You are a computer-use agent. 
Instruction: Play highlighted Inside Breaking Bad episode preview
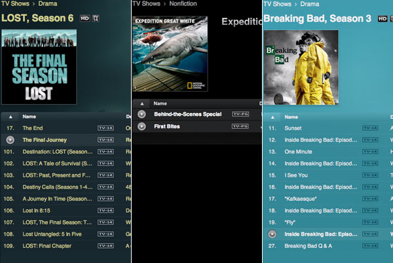(x=272, y=234)
